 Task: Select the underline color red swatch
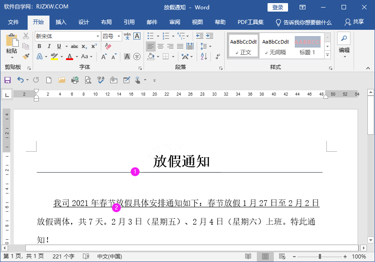pos(70,59)
